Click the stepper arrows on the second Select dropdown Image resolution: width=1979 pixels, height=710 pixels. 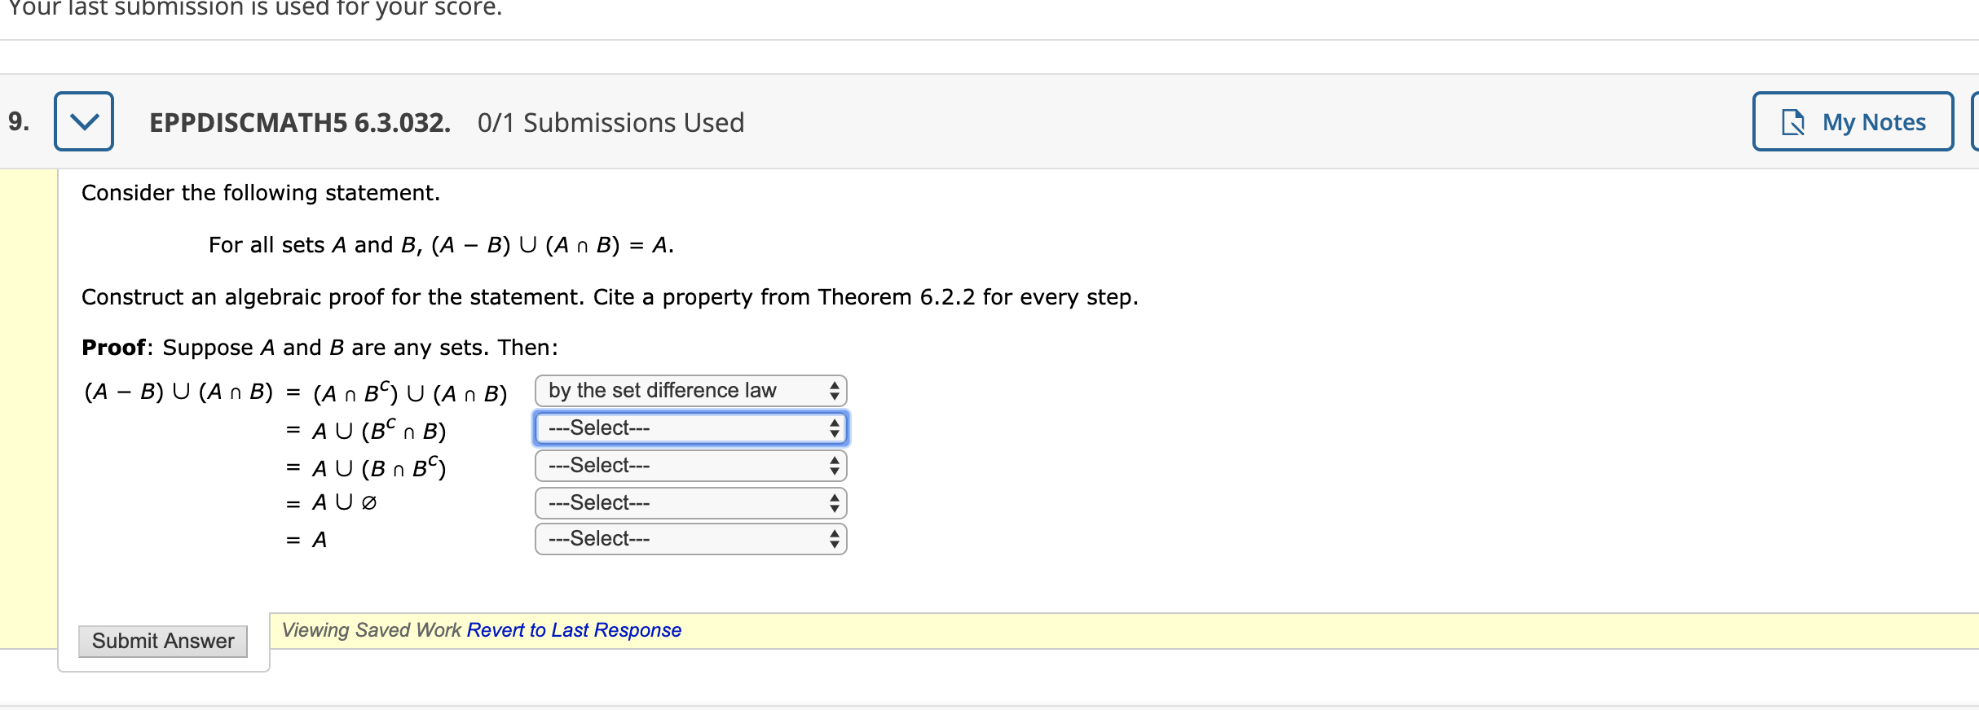(833, 465)
